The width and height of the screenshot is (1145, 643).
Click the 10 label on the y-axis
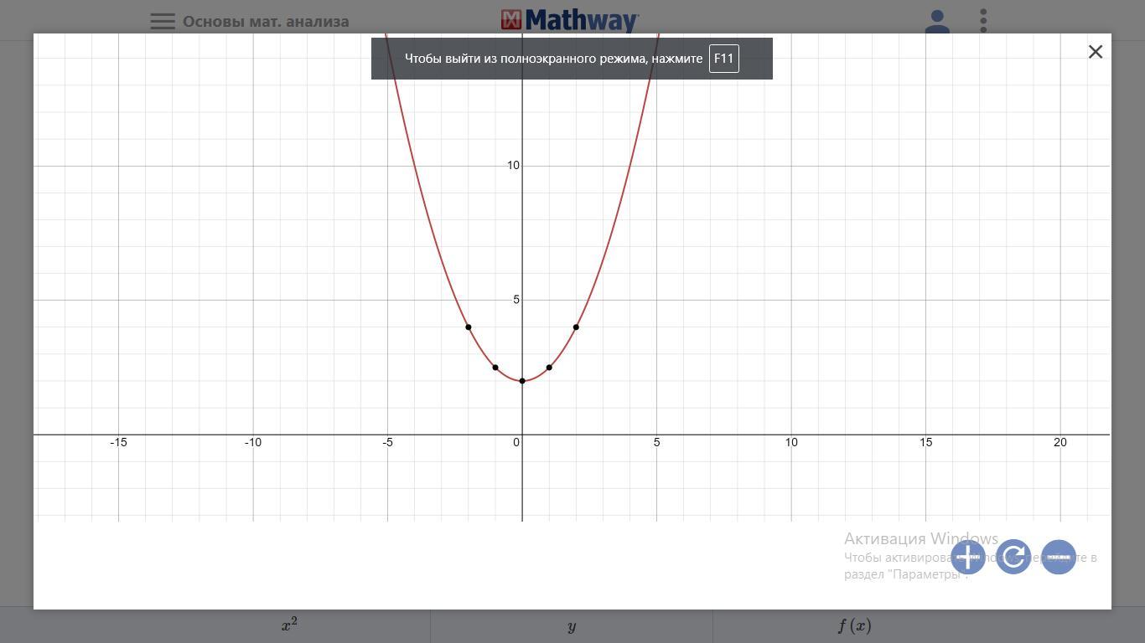pyautogui.click(x=513, y=166)
